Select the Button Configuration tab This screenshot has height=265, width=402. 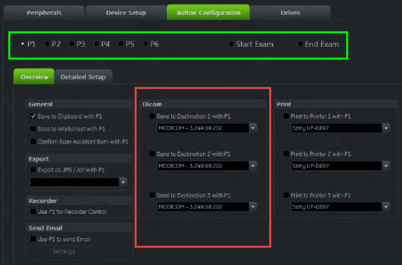point(208,13)
